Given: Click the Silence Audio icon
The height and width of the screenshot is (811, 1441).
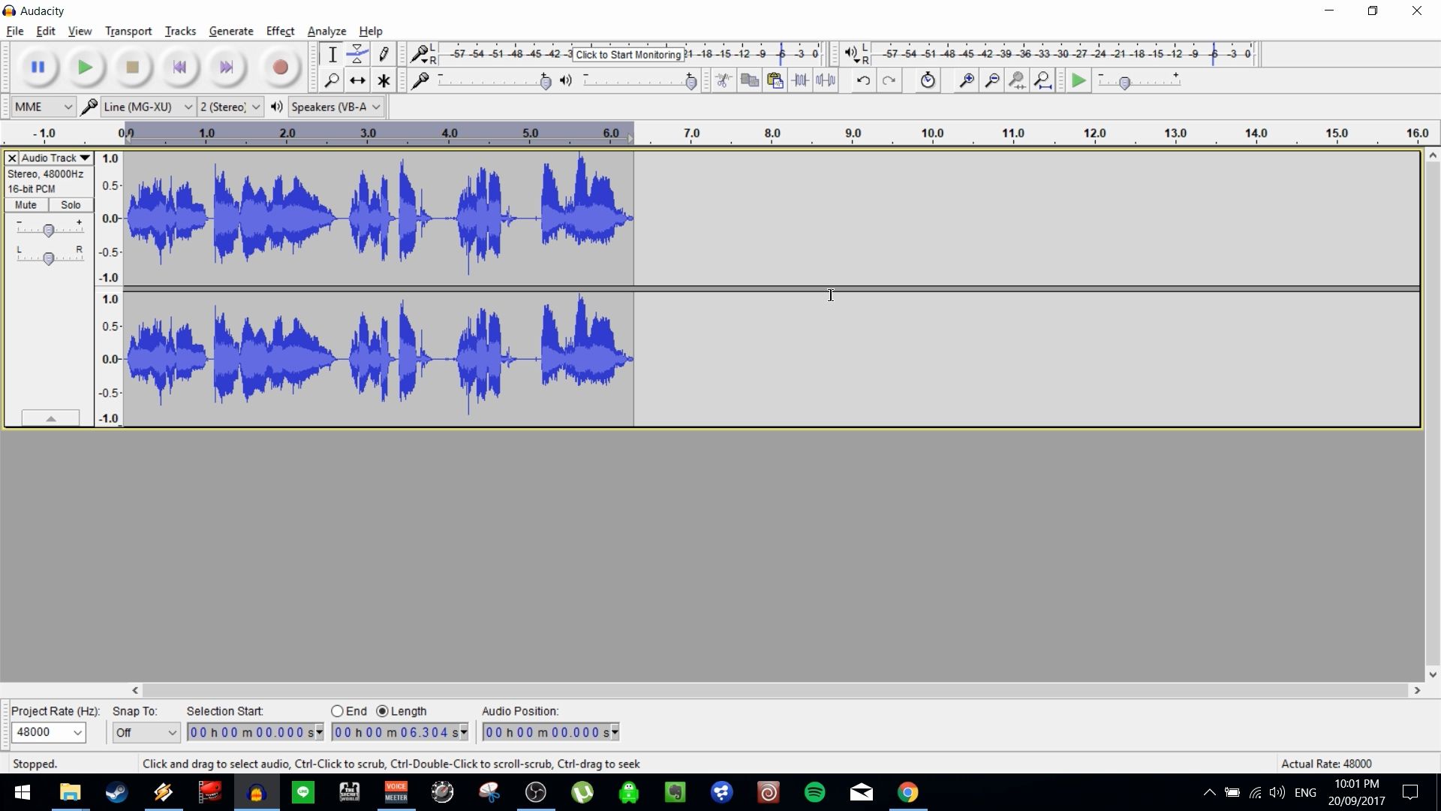Looking at the screenshot, I should [x=826, y=80].
